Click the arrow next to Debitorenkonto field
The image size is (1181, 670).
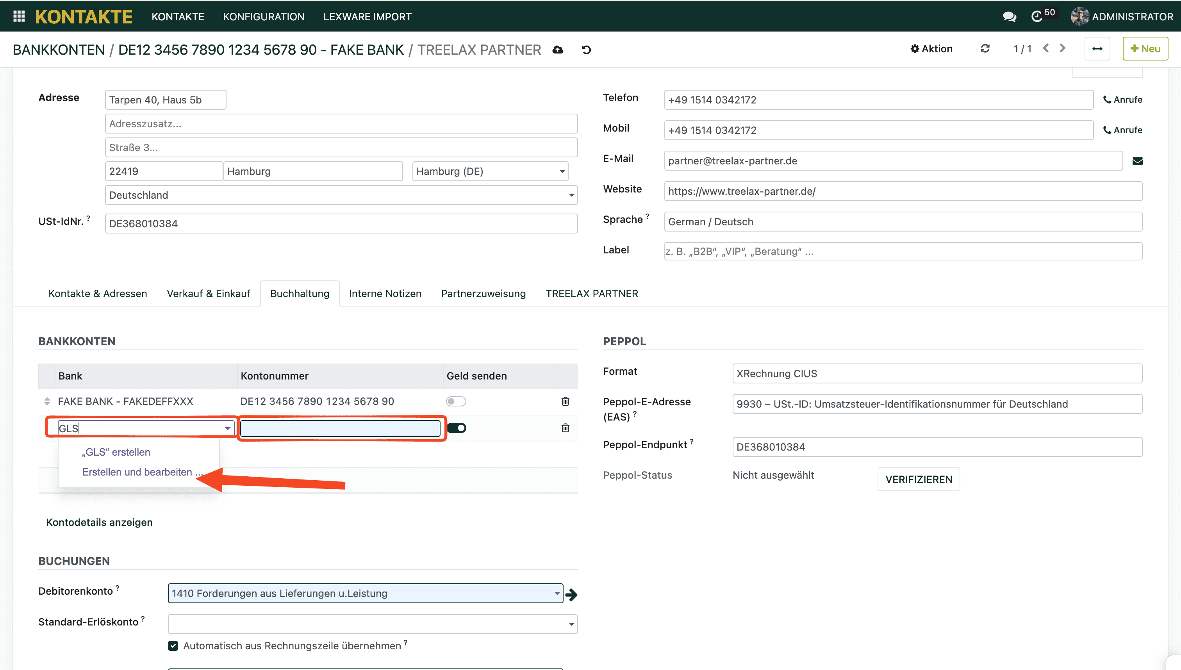coord(572,595)
